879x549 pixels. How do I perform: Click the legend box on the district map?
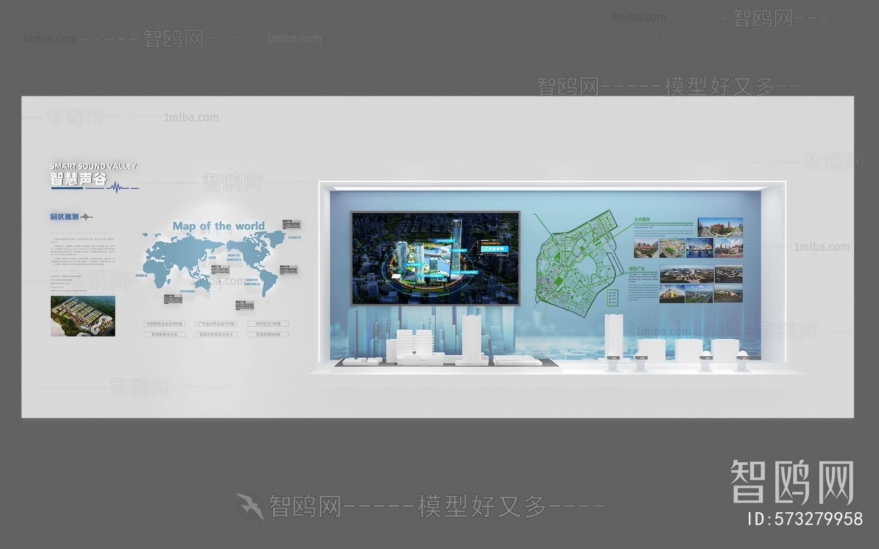click(613, 298)
